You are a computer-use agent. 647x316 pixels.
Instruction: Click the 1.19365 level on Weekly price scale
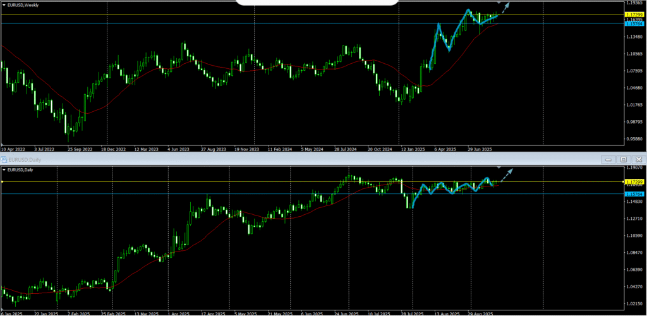point(634,3)
